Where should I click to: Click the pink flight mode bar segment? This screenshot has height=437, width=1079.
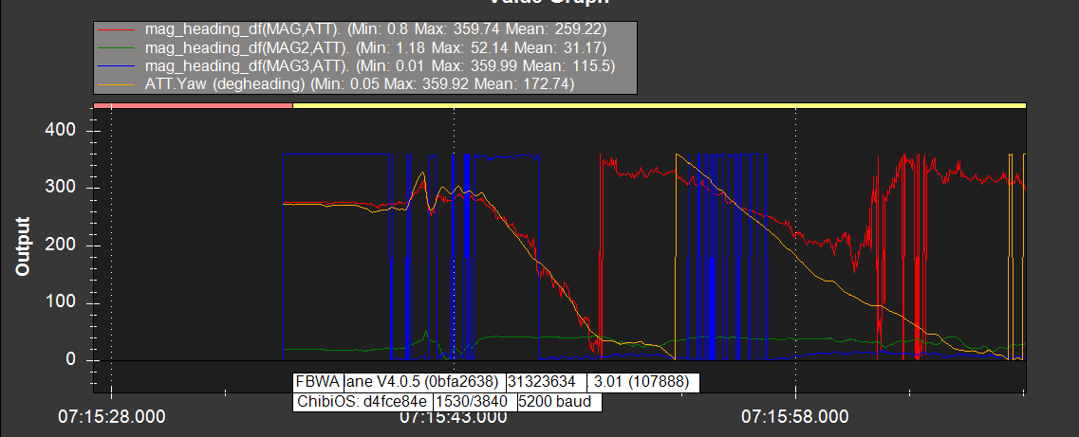click(x=194, y=105)
